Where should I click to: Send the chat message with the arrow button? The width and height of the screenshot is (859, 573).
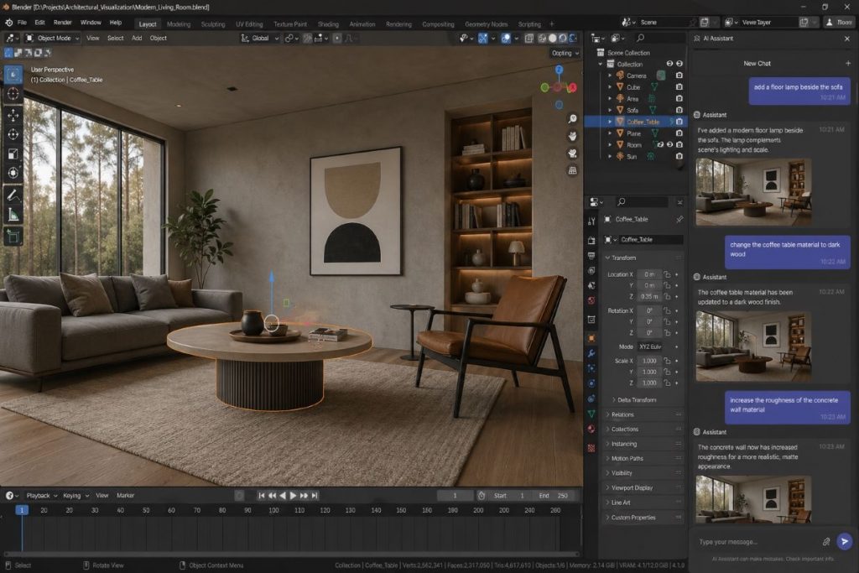tap(844, 542)
